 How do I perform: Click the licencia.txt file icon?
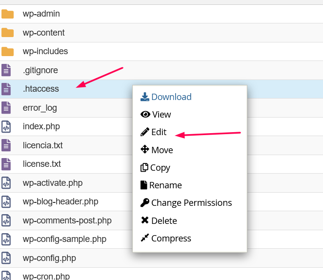(x=6, y=145)
